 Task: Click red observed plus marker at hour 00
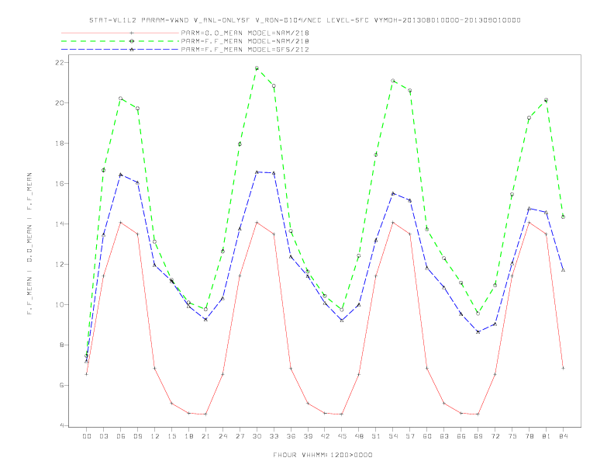click(x=87, y=374)
